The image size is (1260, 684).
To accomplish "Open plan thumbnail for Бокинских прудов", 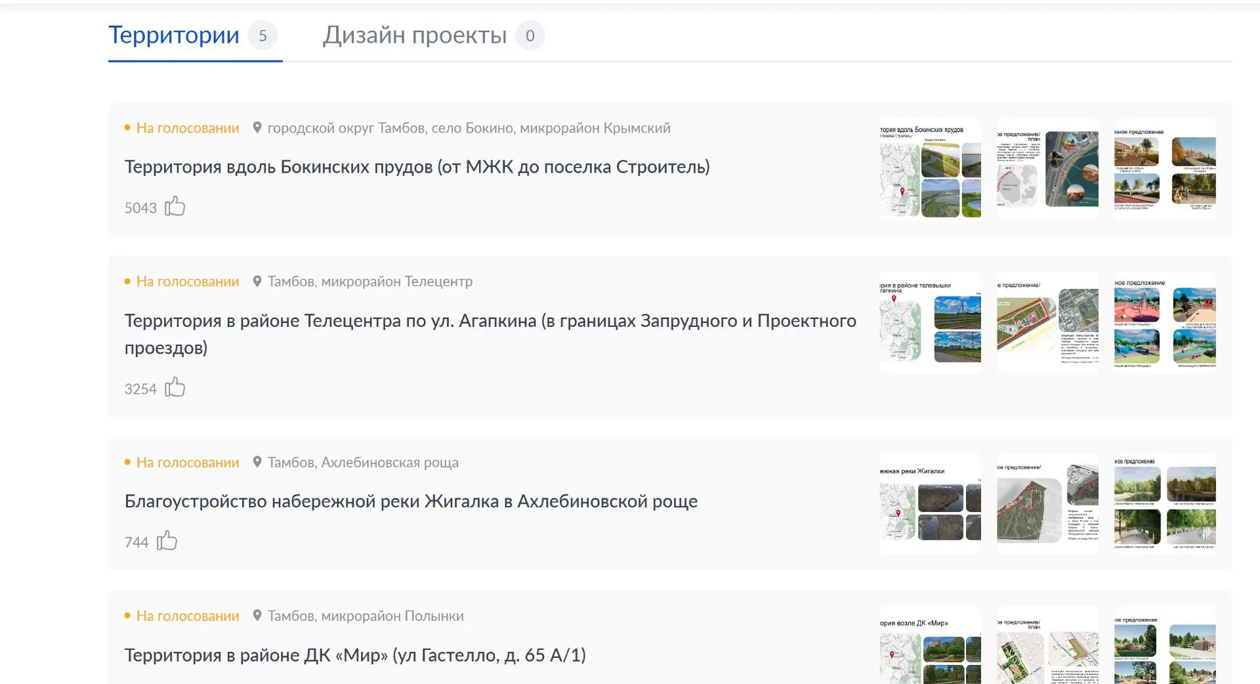I will [1047, 169].
